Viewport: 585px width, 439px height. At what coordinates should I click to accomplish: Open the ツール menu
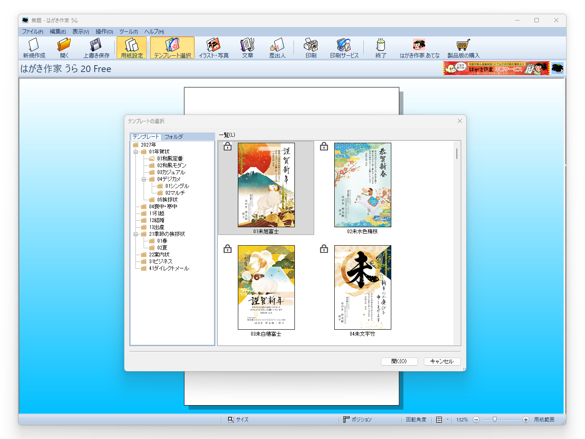click(129, 32)
